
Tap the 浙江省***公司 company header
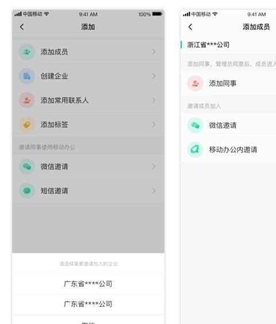click(208, 45)
